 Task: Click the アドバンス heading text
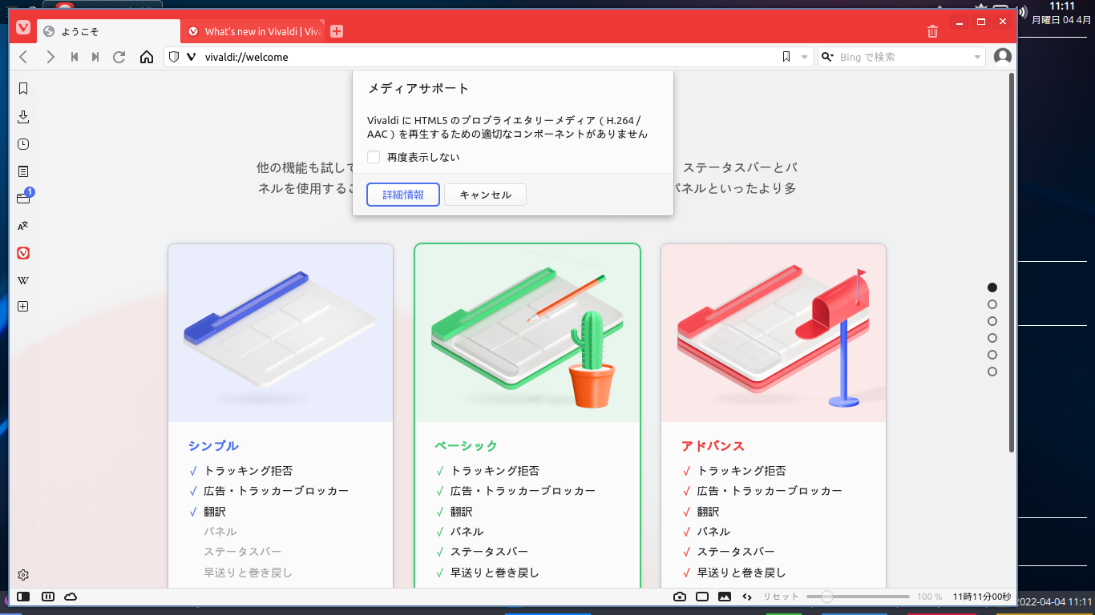point(713,446)
